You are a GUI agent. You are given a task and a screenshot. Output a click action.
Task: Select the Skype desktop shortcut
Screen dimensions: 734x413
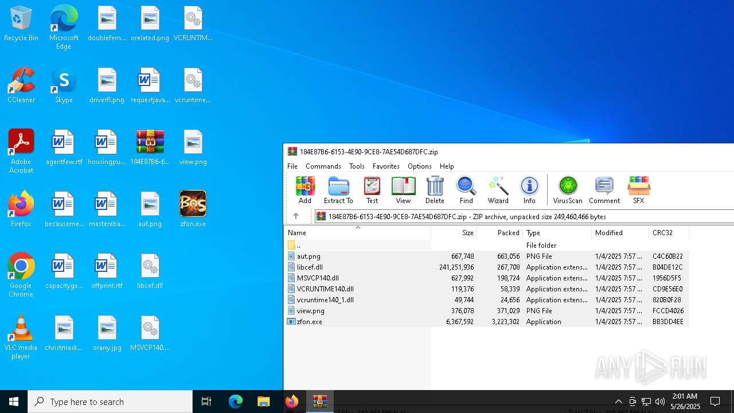tap(64, 86)
